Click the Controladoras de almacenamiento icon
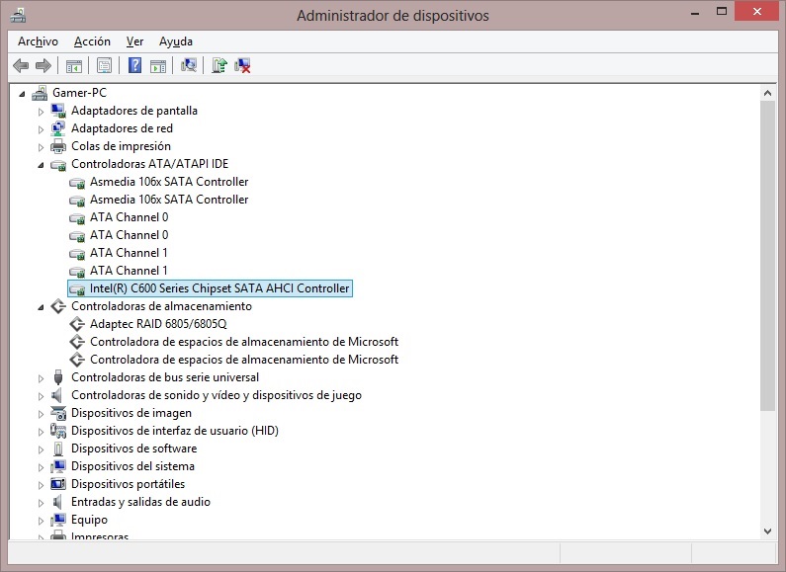This screenshot has width=786, height=572. [x=58, y=306]
